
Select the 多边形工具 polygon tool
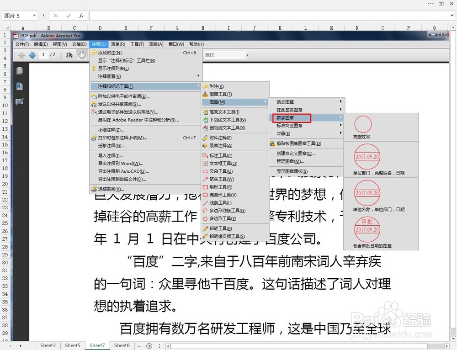click(235, 218)
